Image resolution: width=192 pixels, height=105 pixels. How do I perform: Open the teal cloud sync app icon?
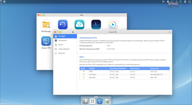click(79, 25)
